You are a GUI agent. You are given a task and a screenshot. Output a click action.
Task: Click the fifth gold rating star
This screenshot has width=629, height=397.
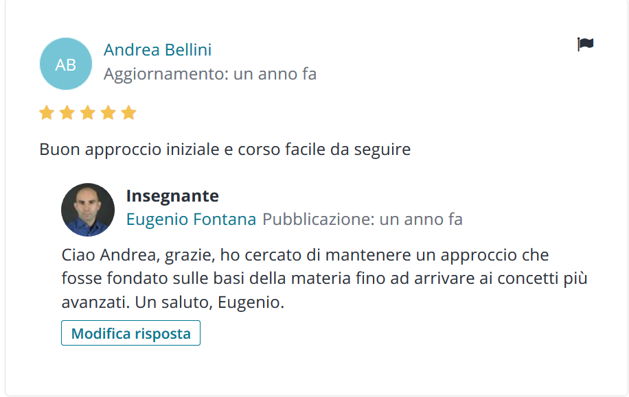coord(129,112)
